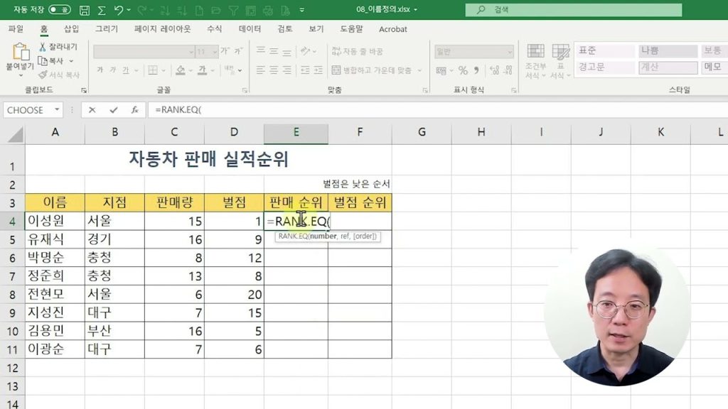Open the 삽입 (Insert) ribbon tab
This screenshot has height=409, width=728.
tap(71, 29)
